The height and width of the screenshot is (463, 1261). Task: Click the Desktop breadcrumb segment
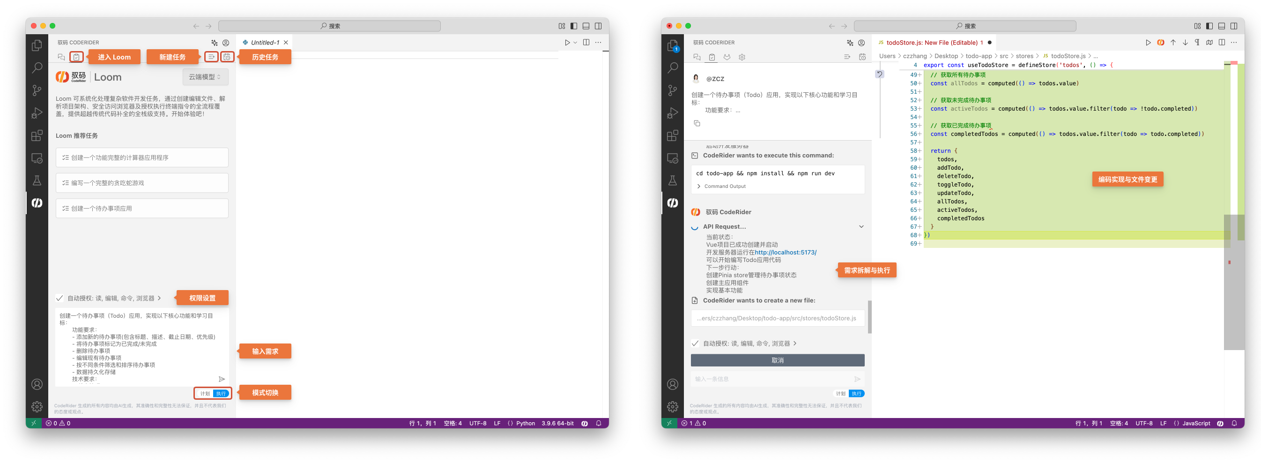point(946,56)
